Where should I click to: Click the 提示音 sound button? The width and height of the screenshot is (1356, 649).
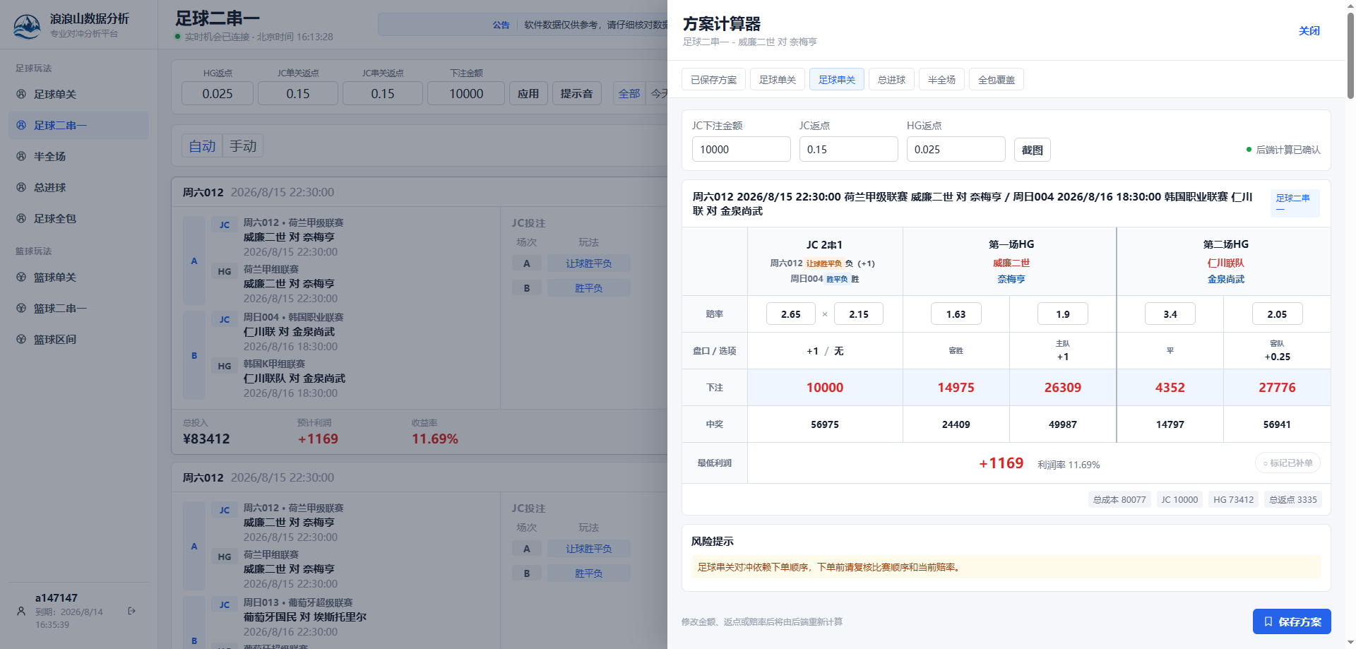tap(577, 93)
